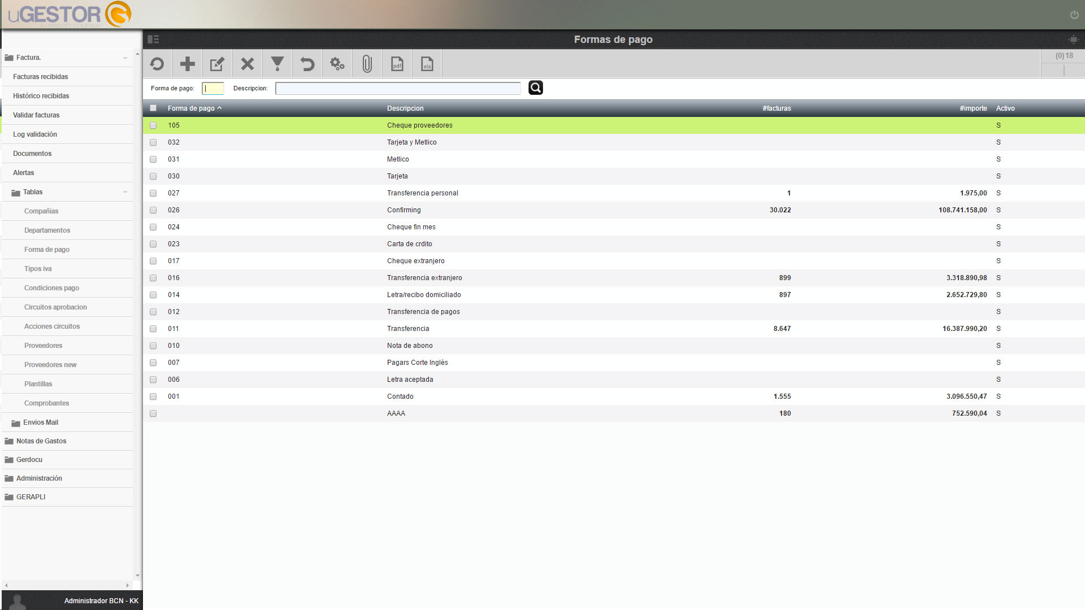The width and height of the screenshot is (1085, 610).
Task: Open Histórico recibidas in the sidebar
Action: coord(41,96)
